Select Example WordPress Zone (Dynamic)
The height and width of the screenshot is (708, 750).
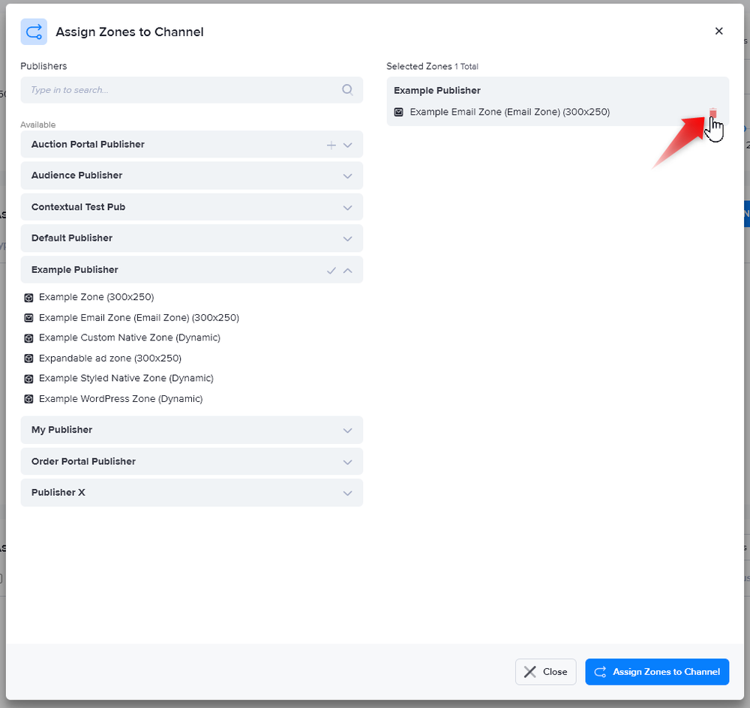(x=121, y=399)
